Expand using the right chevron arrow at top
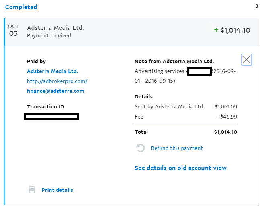Image resolution: width=262 pixels, height=208 pixels. pos(257,6)
